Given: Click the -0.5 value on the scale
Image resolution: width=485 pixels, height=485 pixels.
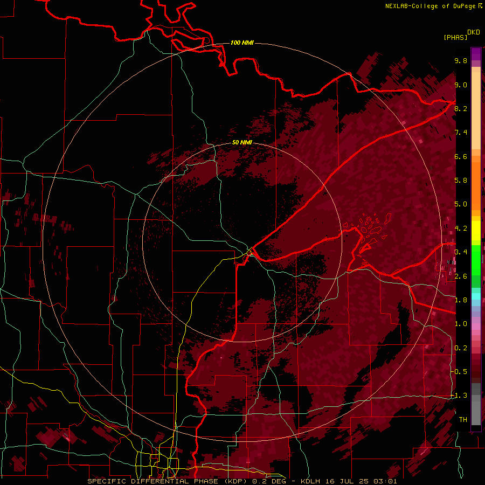Looking at the screenshot, I should pyautogui.click(x=460, y=372).
